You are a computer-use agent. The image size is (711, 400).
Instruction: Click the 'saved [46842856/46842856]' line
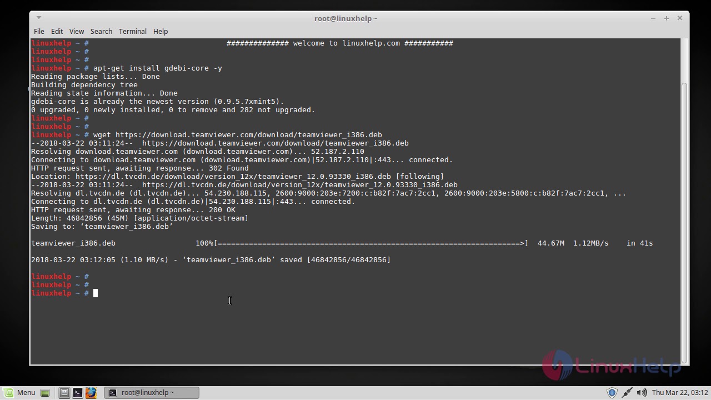pos(211,260)
